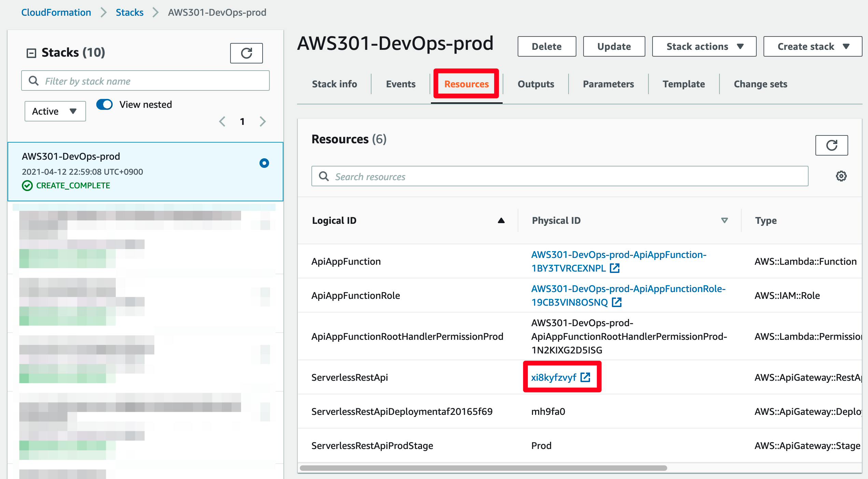Switch to the Events tab
Screen dimensions: 868x479
(x=401, y=84)
